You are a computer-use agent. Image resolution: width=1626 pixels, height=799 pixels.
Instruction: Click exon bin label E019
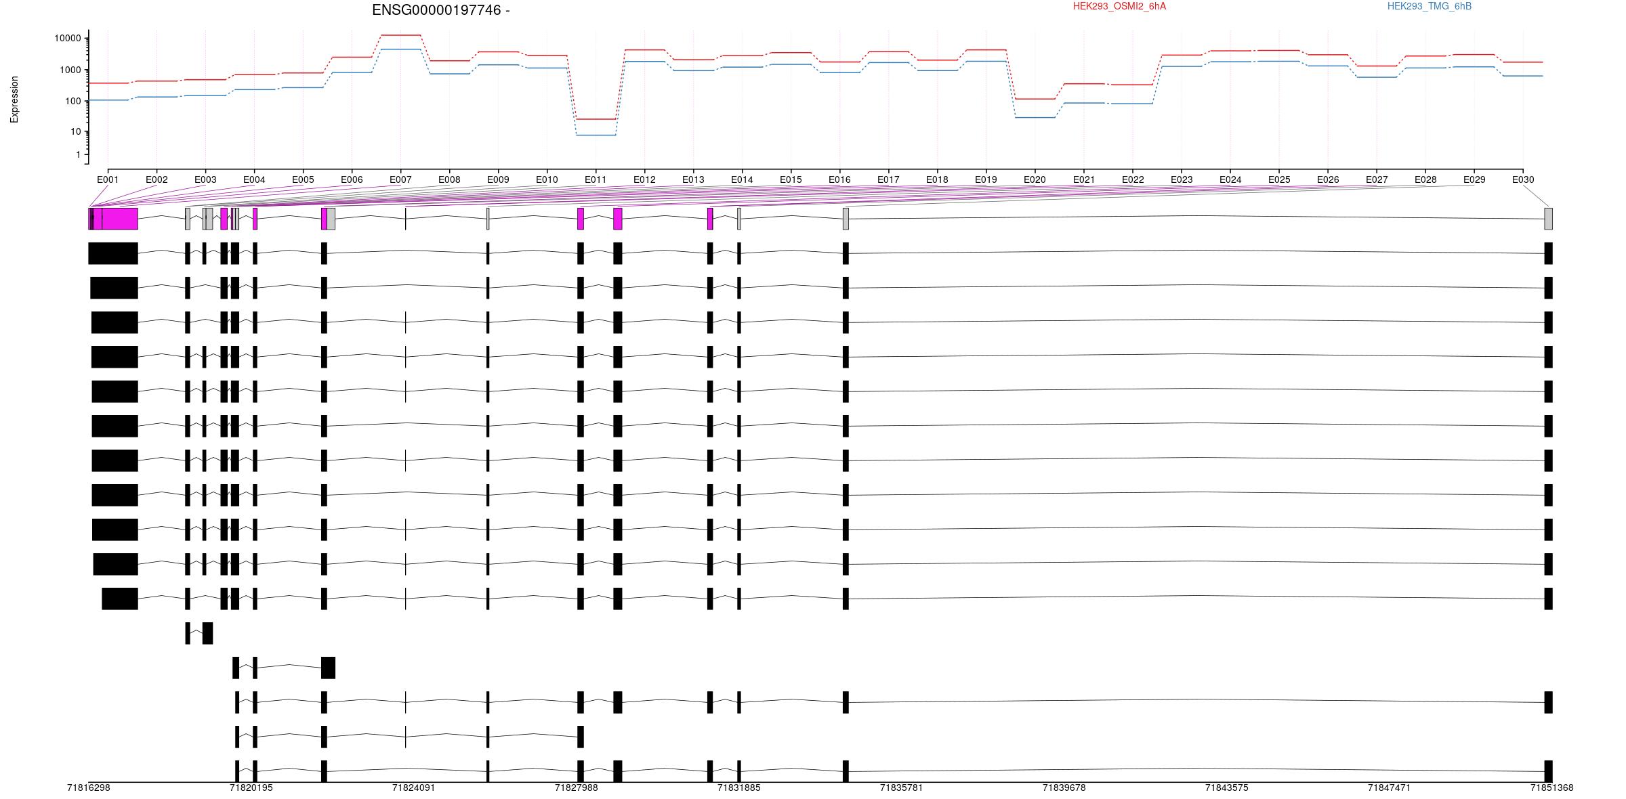(x=986, y=179)
